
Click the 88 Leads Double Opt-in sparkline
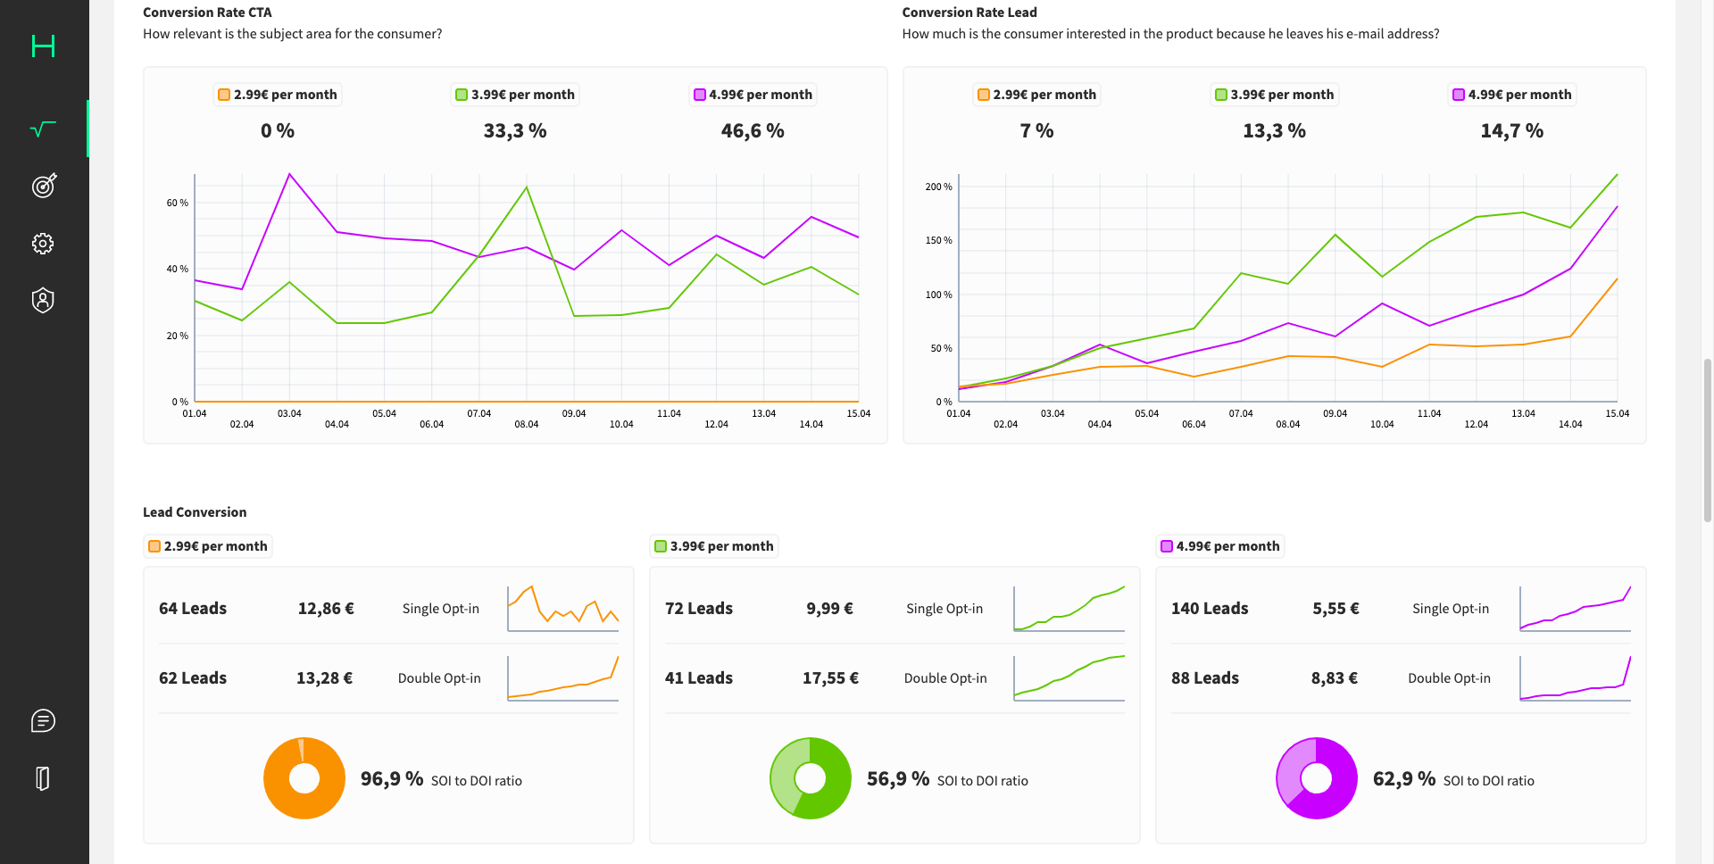click(1576, 678)
